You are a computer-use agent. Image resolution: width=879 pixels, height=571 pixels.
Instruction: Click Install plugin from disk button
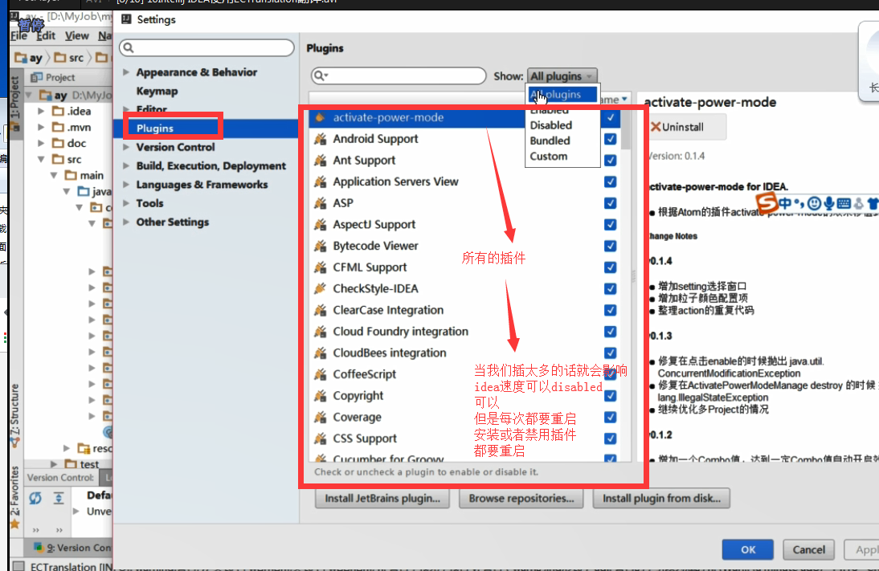pyautogui.click(x=661, y=498)
